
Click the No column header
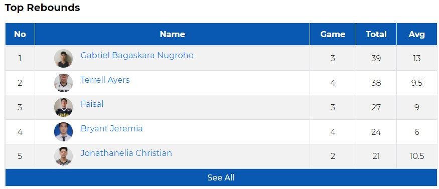pos(20,34)
